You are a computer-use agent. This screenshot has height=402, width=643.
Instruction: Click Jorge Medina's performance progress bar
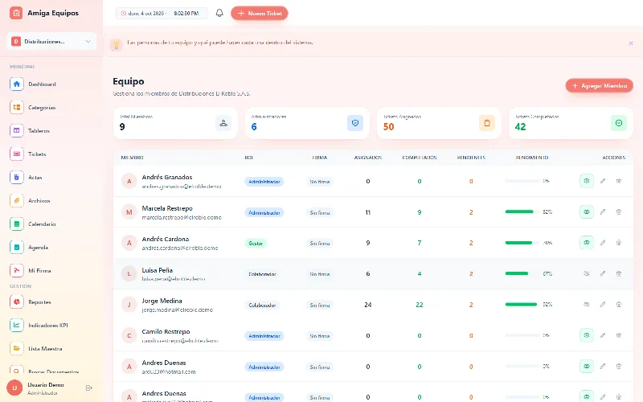coord(522,305)
